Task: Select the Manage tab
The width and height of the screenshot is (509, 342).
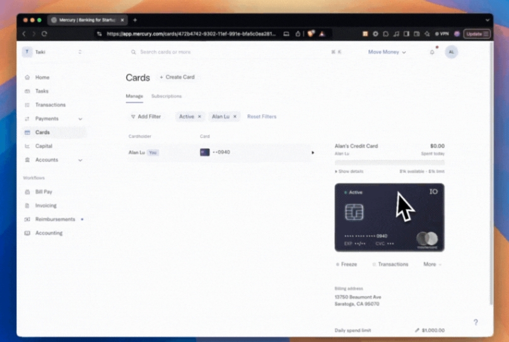Action: click(x=134, y=97)
